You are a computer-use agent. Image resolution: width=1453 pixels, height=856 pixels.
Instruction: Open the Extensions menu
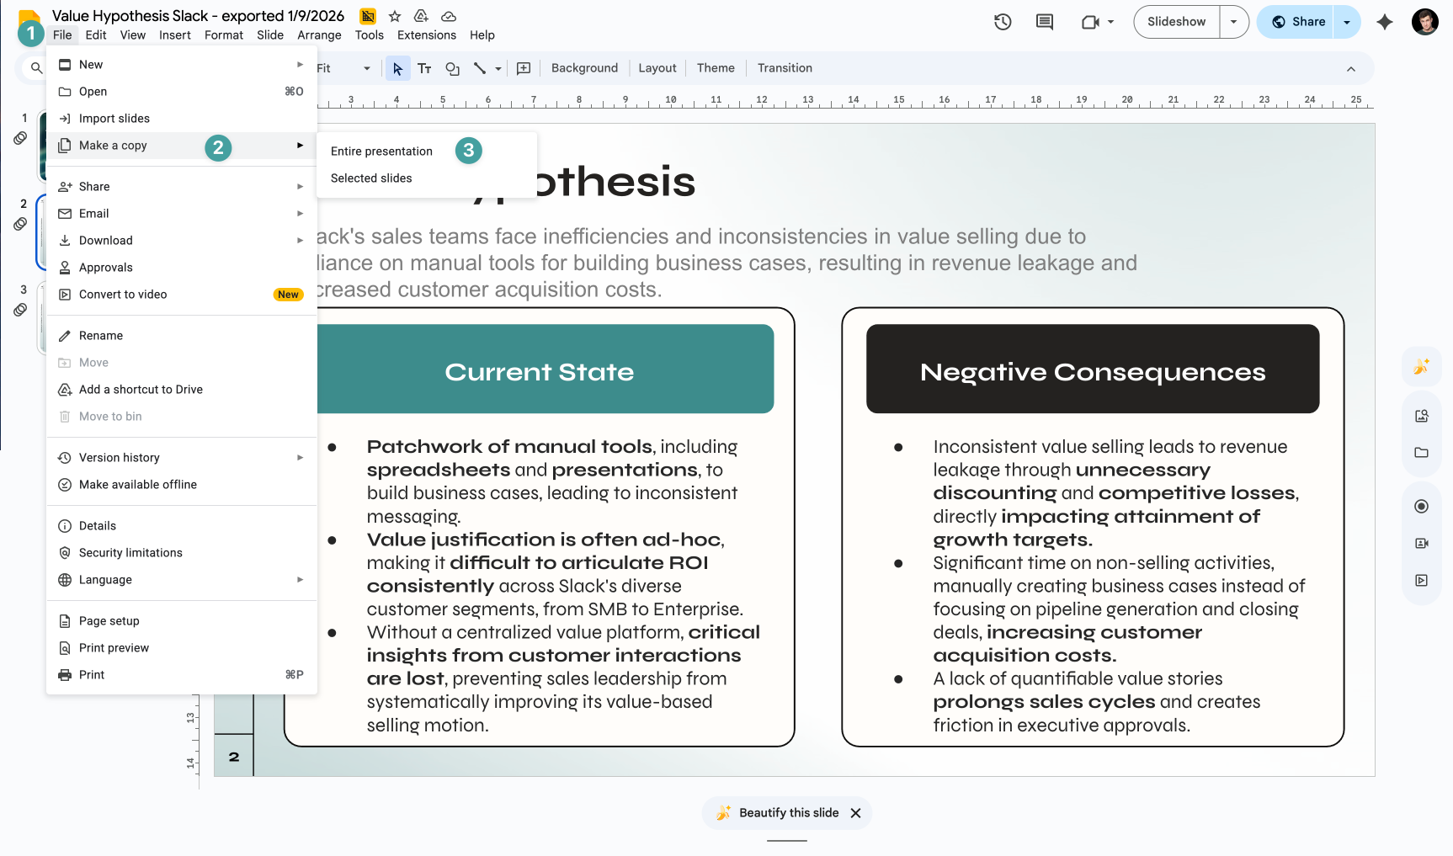(426, 35)
